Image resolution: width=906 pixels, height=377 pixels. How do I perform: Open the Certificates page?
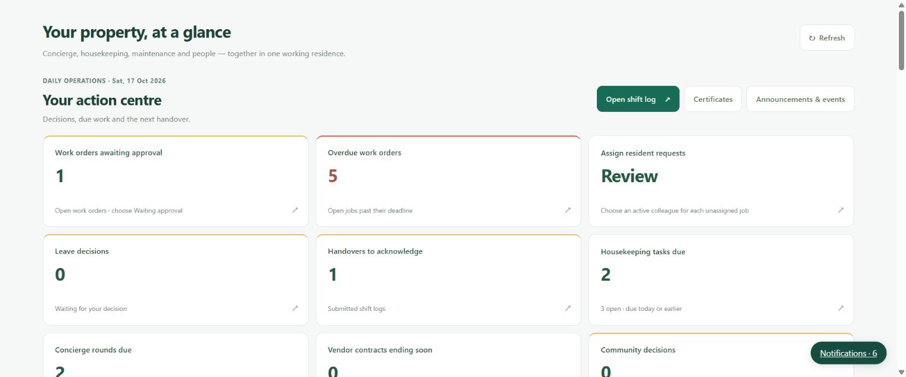pos(713,99)
